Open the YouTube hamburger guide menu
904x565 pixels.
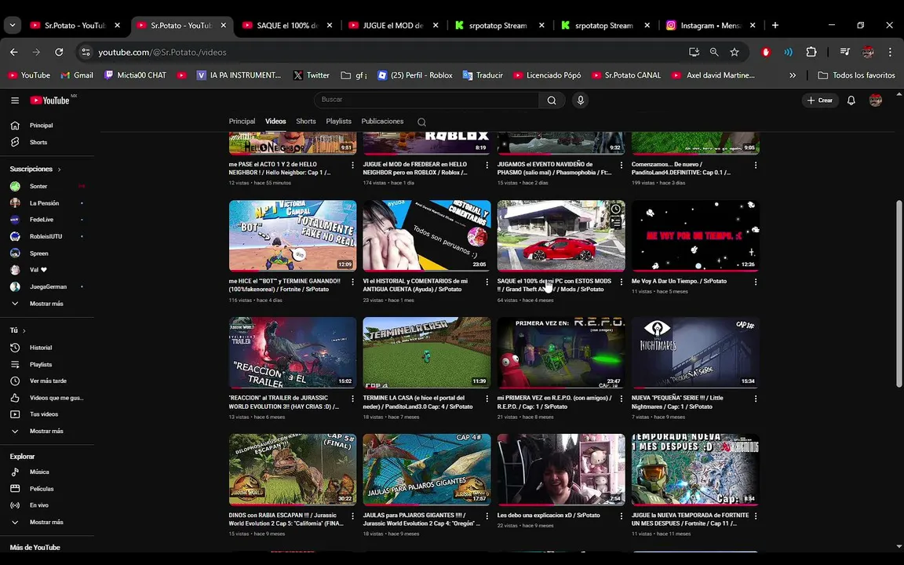pyautogui.click(x=15, y=100)
